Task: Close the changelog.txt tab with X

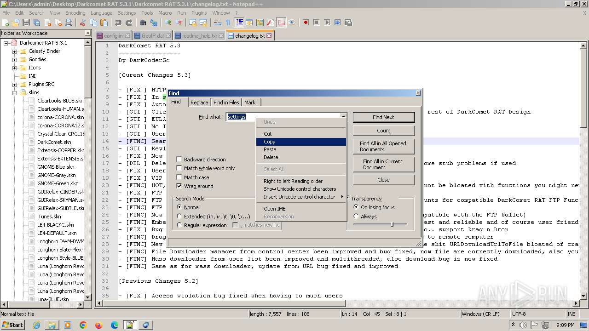Action: pyautogui.click(x=269, y=35)
